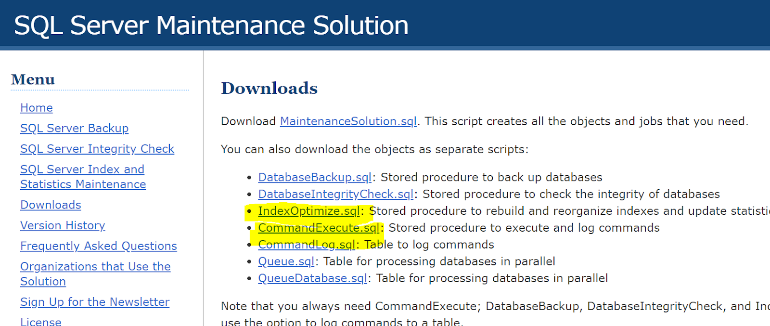Click the Downloads page heading
The height and width of the screenshot is (326, 770).
[x=269, y=88]
